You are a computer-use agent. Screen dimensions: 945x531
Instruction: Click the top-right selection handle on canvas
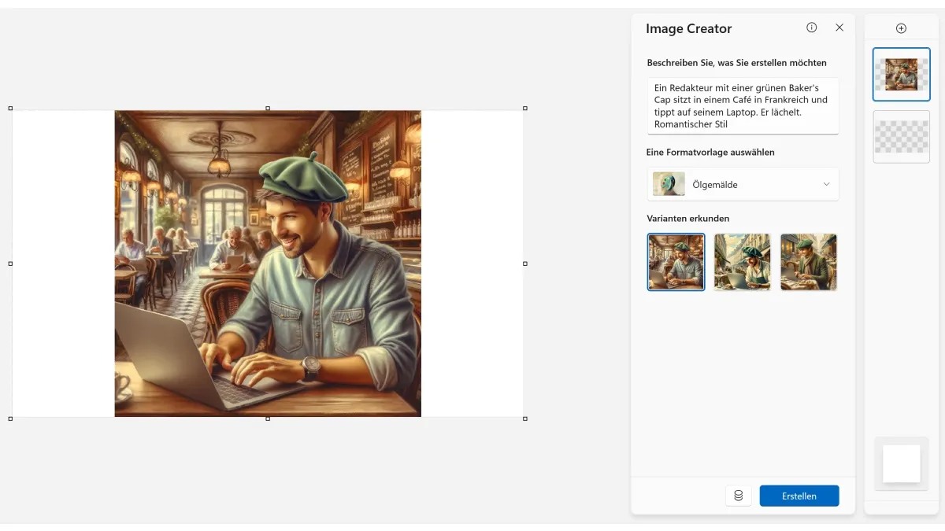point(525,109)
